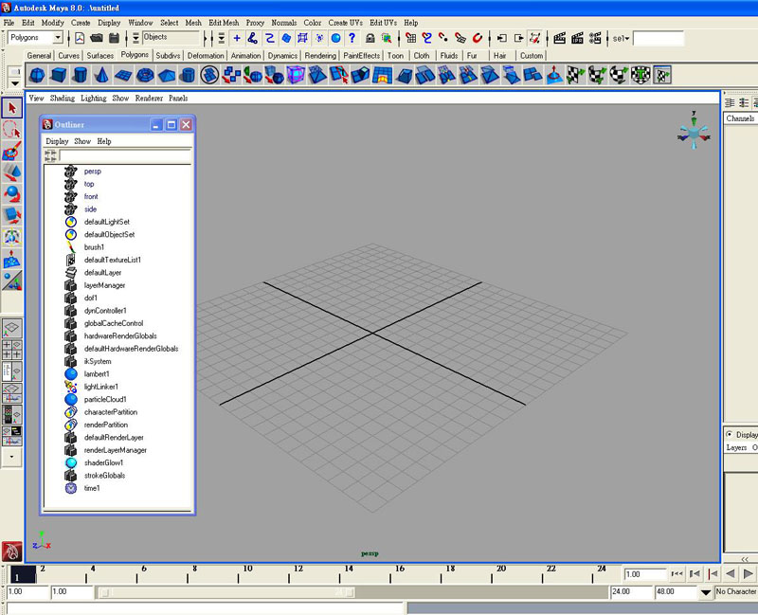Step back one frame button
Screen dimensions: 758x615
pyautogui.click(x=695, y=574)
